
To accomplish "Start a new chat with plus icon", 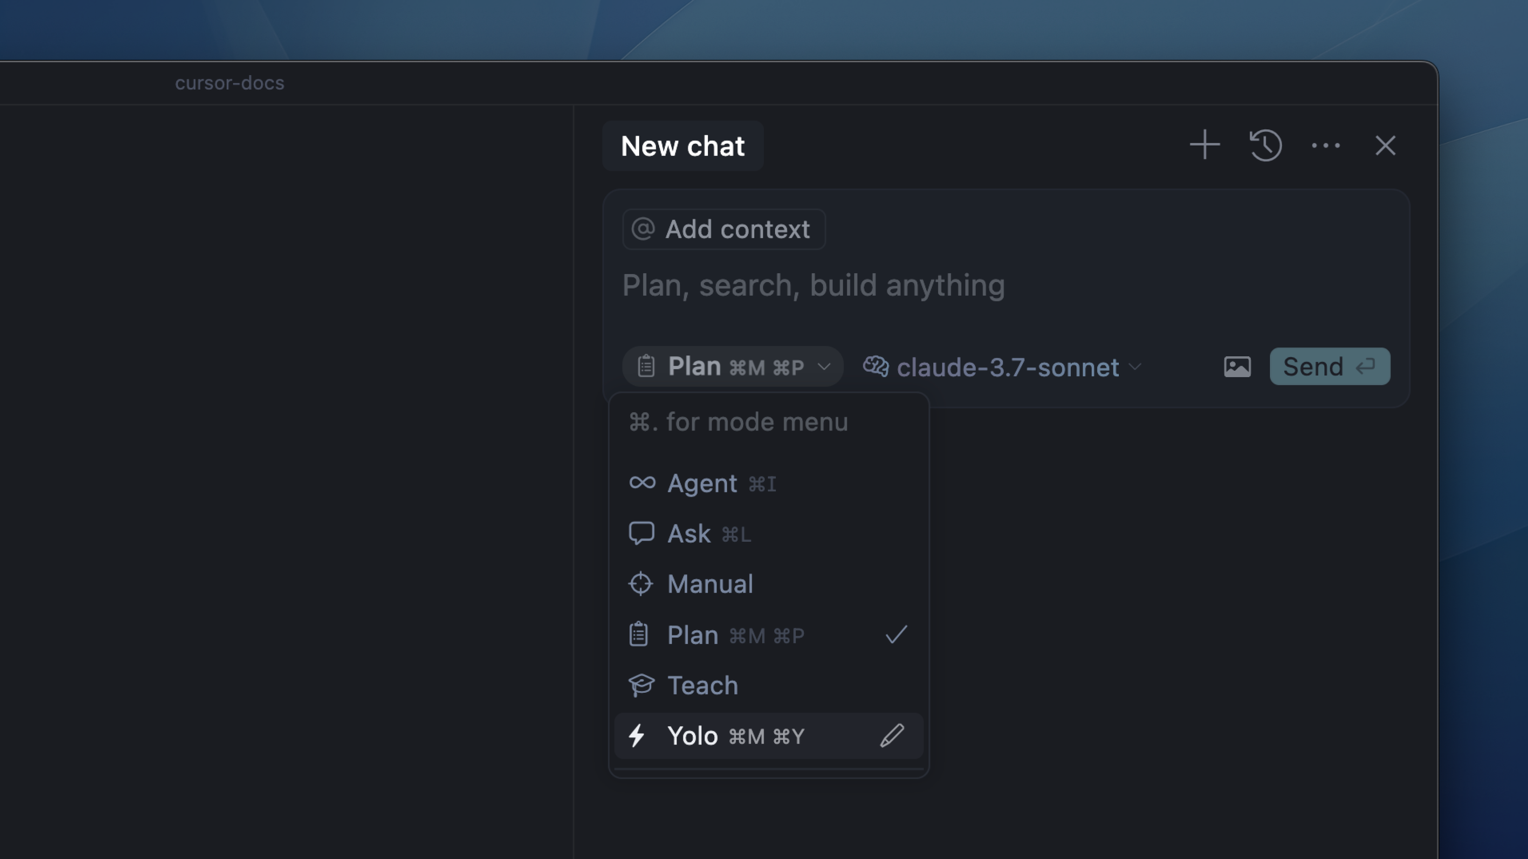I will pos(1205,145).
